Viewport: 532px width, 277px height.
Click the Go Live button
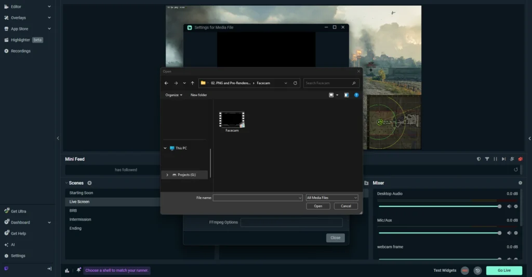(504, 270)
